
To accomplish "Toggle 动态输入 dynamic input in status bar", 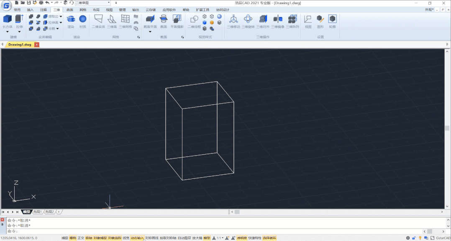I will click(x=137, y=238).
